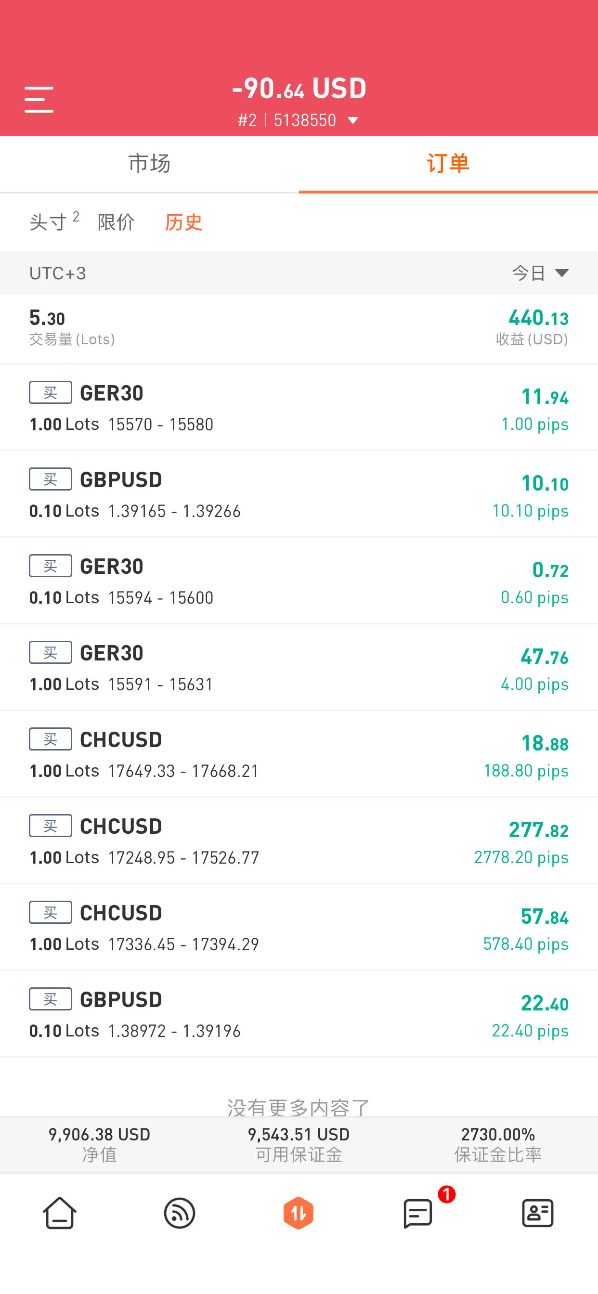Open the account profile card icon
This screenshot has height=1294, width=598.
pos(538,1213)
